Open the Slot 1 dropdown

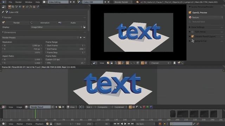coord(91,107)
